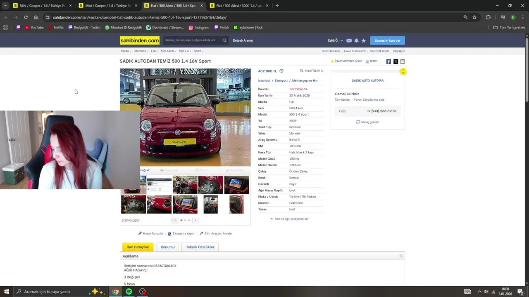View price history clock icon
Image resolution: width=529 pixels, height=297 pixels.
click(x=281, y=71)
